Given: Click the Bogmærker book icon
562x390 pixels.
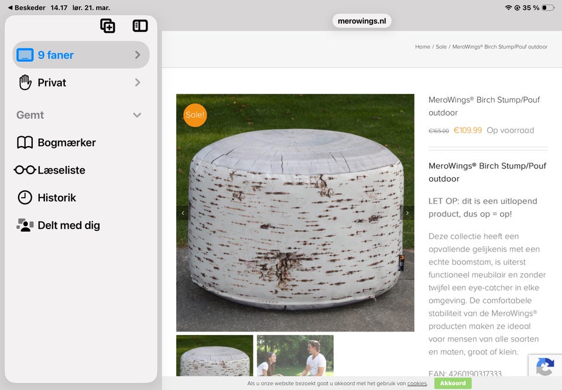Looking at the screenshot, I should [x=25, y=143].
